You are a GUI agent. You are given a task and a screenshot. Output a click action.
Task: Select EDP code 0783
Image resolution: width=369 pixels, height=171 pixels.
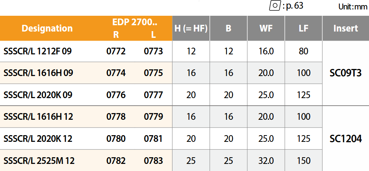153,161
